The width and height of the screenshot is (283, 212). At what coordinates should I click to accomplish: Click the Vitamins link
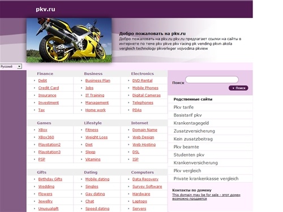[93, 159]
